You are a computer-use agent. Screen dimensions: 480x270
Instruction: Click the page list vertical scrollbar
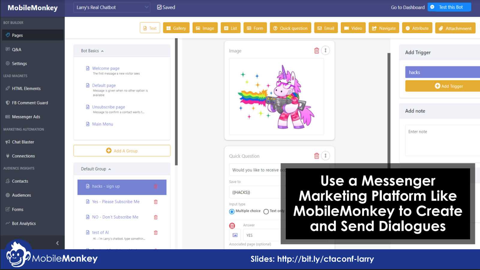click(x=176, y=102)
